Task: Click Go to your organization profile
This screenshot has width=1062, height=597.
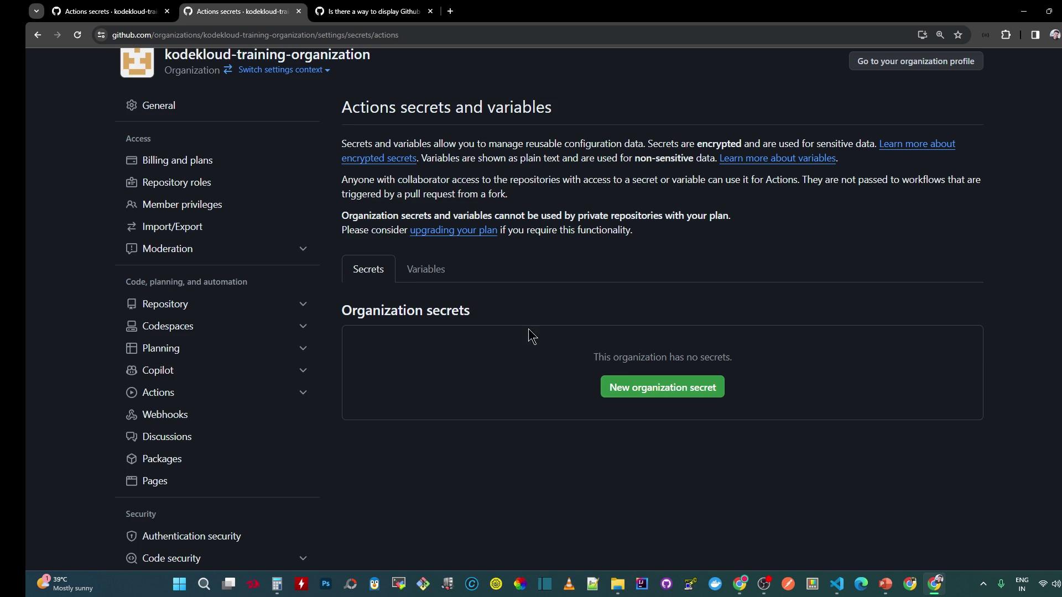Action: point(915,61)
